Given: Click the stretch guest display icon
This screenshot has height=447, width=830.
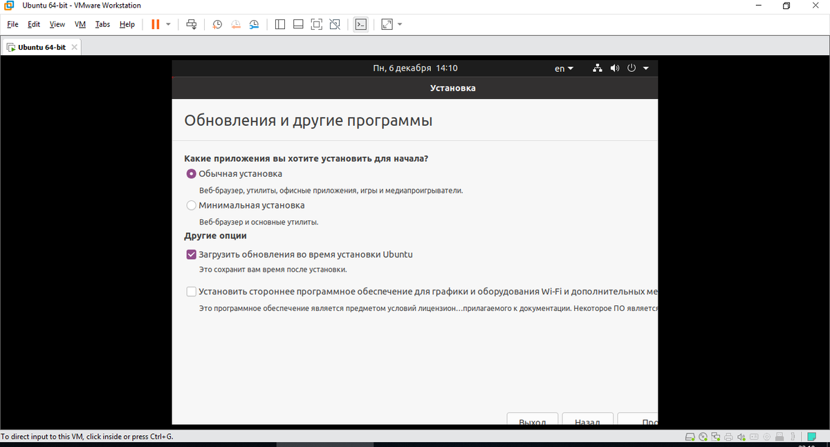Looking at the screenshot, I should tap(387, 24).
